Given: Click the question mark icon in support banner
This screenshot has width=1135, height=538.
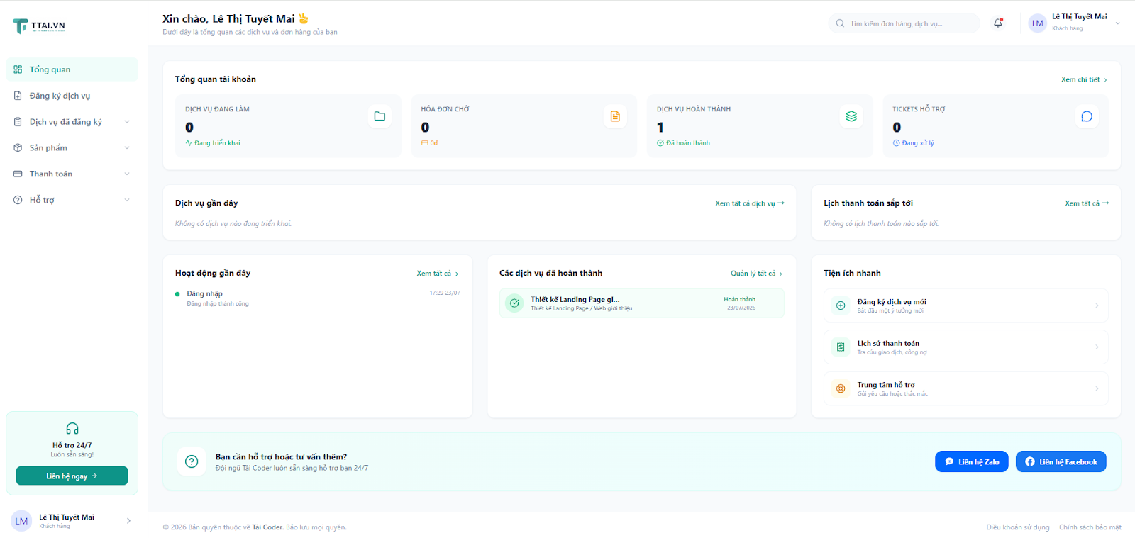Looking at the screenshot, I should point(192,461).
